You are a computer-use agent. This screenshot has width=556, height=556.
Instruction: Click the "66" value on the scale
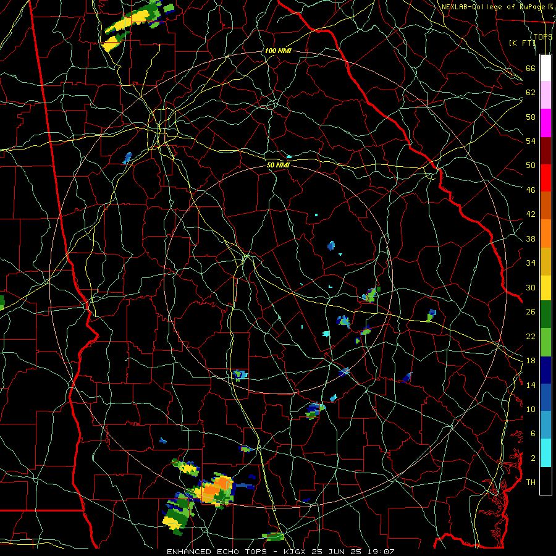click(x=531, y=68)
